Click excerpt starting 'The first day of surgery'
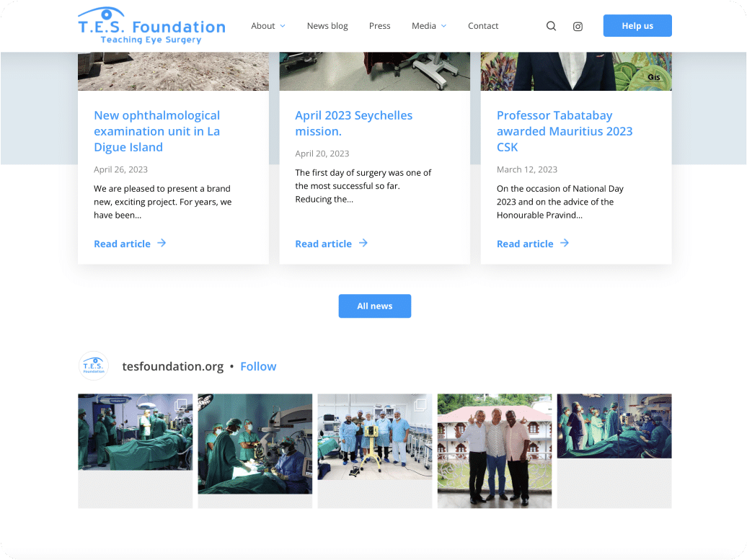Screen dimensions: 747x560 363,186
